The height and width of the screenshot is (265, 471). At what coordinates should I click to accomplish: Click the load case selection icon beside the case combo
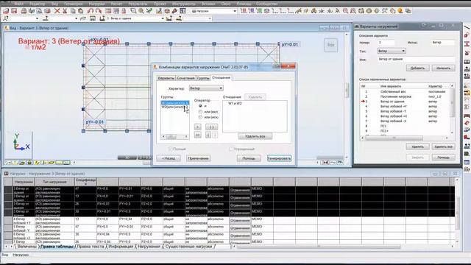[102, 18]
